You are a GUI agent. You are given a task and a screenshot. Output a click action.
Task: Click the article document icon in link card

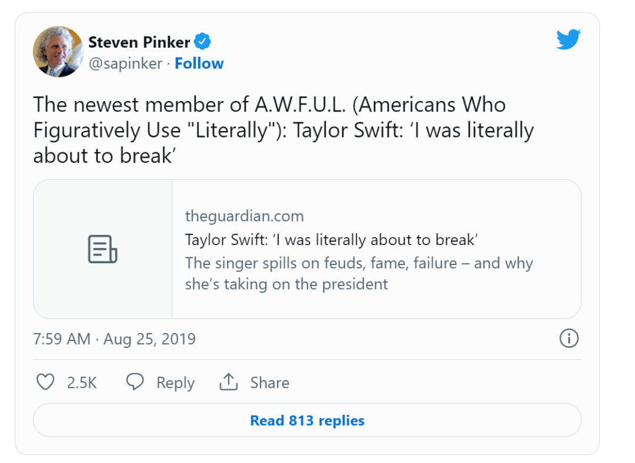pyautogui.click(x=102, y=249)
